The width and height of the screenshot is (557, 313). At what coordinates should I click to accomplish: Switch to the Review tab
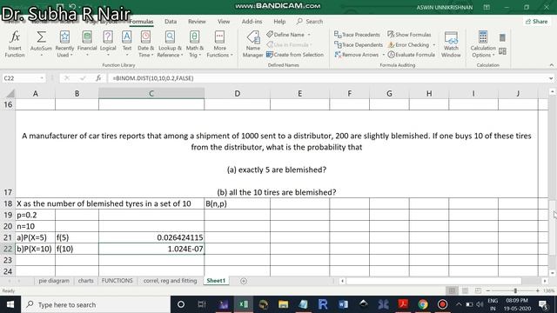197,21
